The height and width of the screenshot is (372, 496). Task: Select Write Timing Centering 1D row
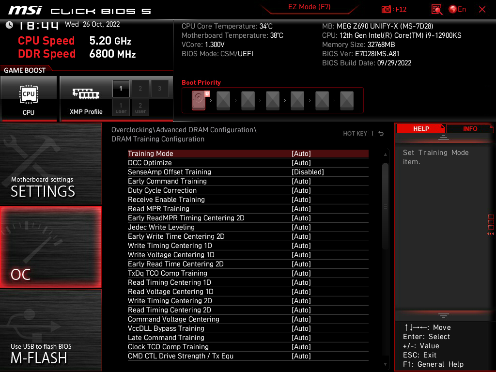click(x=248, y=246)
